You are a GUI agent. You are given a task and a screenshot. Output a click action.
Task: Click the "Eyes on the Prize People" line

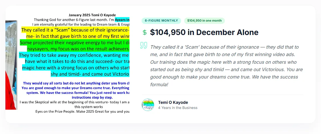[x=83, y=112]
